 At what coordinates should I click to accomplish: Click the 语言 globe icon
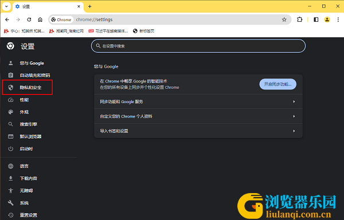[x=10, y=166]
